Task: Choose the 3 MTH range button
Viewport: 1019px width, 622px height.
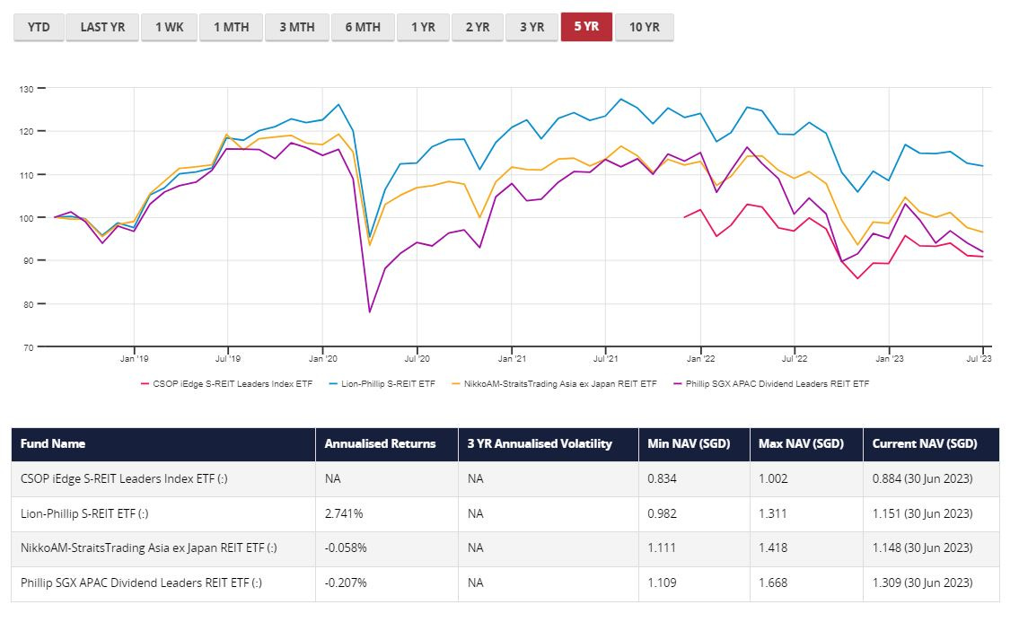Action: 297,27
